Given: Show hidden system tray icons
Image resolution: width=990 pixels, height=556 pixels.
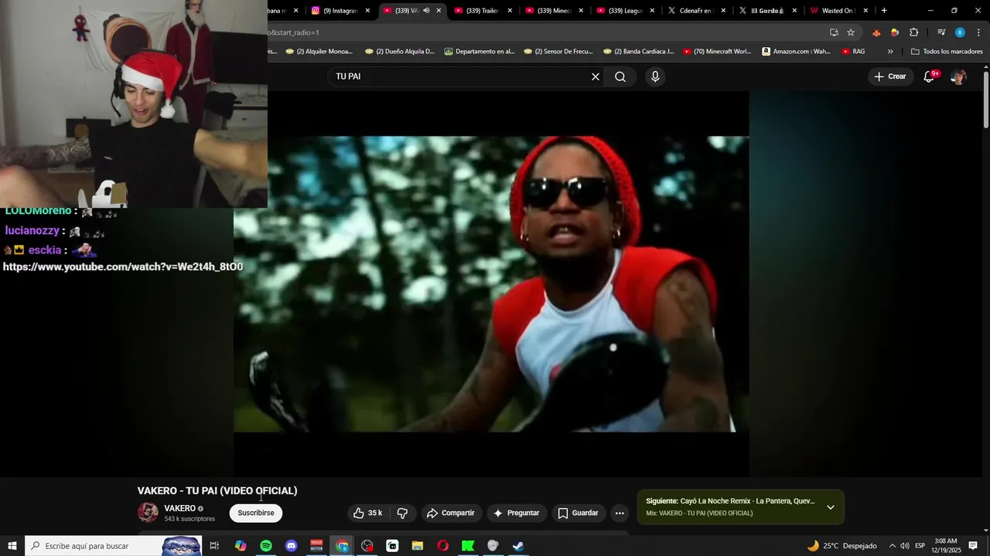Looking at the screenshot, I should point(892,546).
